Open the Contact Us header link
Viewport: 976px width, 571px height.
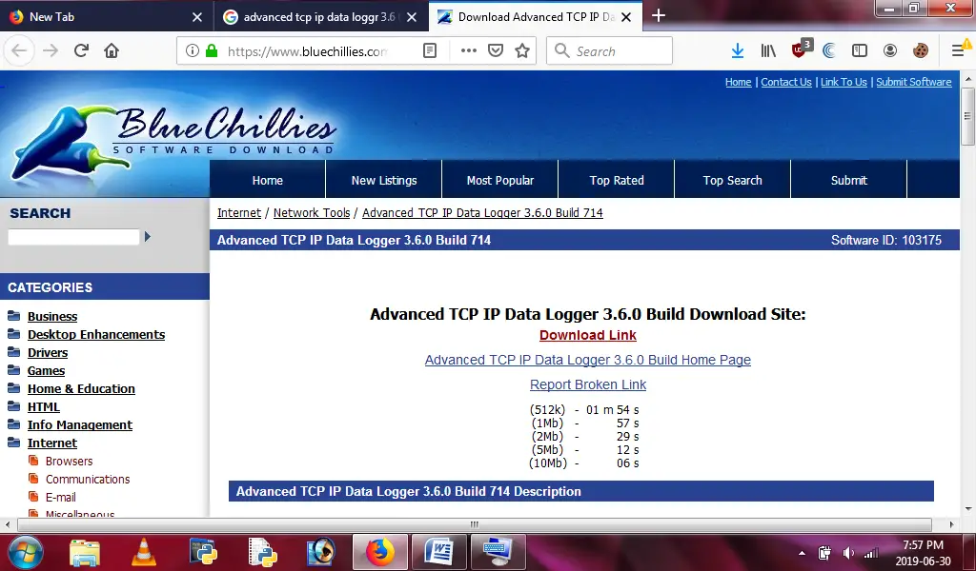(x=786, y=82)
